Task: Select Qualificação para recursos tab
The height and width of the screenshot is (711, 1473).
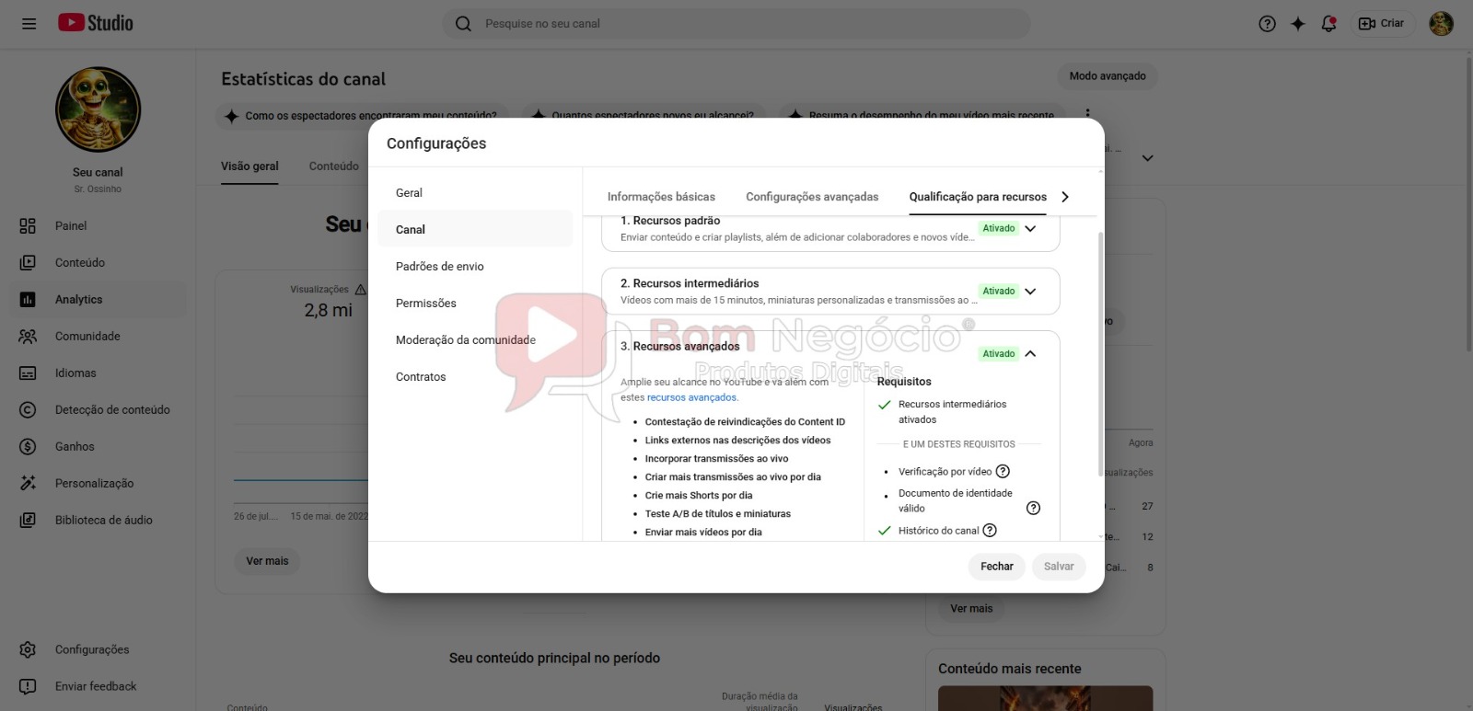Action: coord(978,197)
